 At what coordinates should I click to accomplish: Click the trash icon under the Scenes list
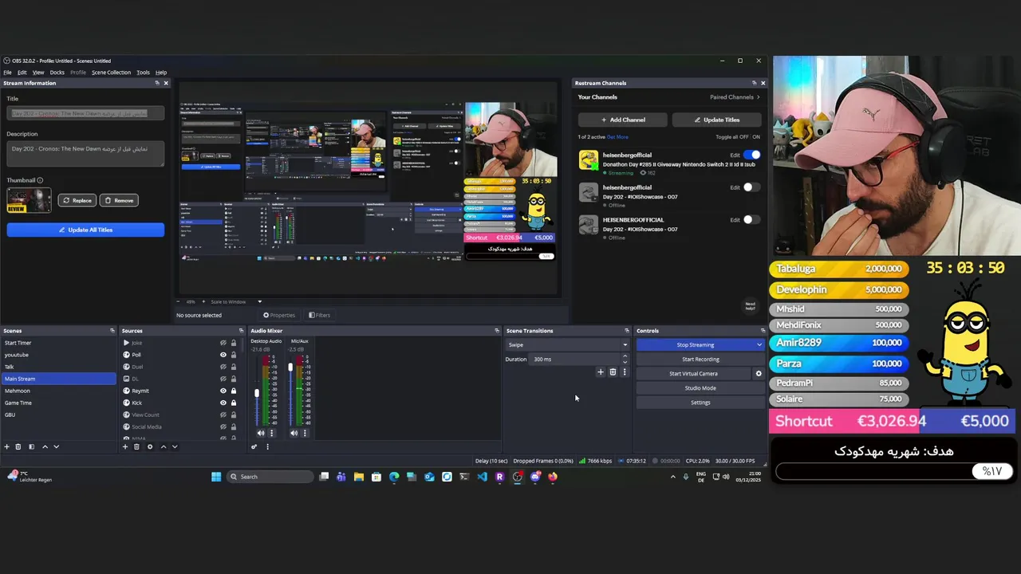pyautogui.click(x=18, y=446)
